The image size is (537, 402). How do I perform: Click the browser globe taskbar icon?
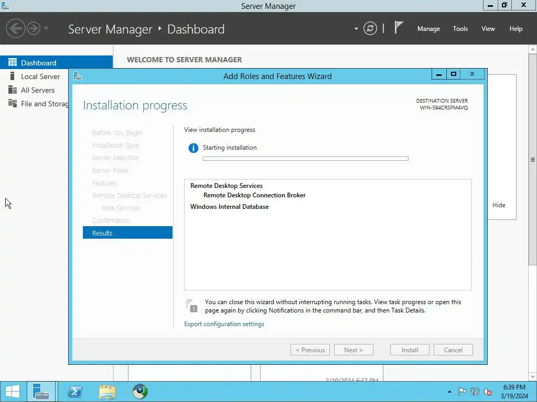[x=139, y=392]
